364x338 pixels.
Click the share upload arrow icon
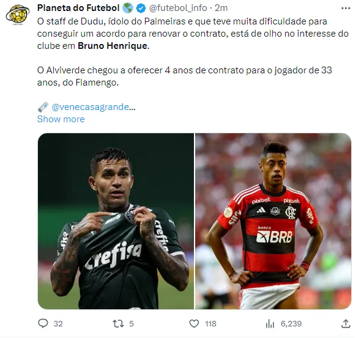point(346,323)
